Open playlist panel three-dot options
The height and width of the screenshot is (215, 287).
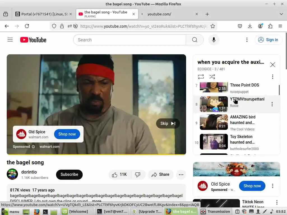pyautogui.click(x=272, y=77)
